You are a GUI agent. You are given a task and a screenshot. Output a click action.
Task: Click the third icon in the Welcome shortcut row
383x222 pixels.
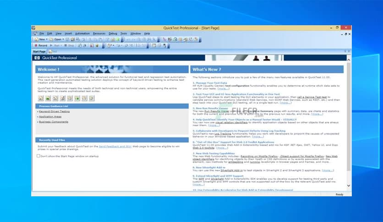point(55,98)
